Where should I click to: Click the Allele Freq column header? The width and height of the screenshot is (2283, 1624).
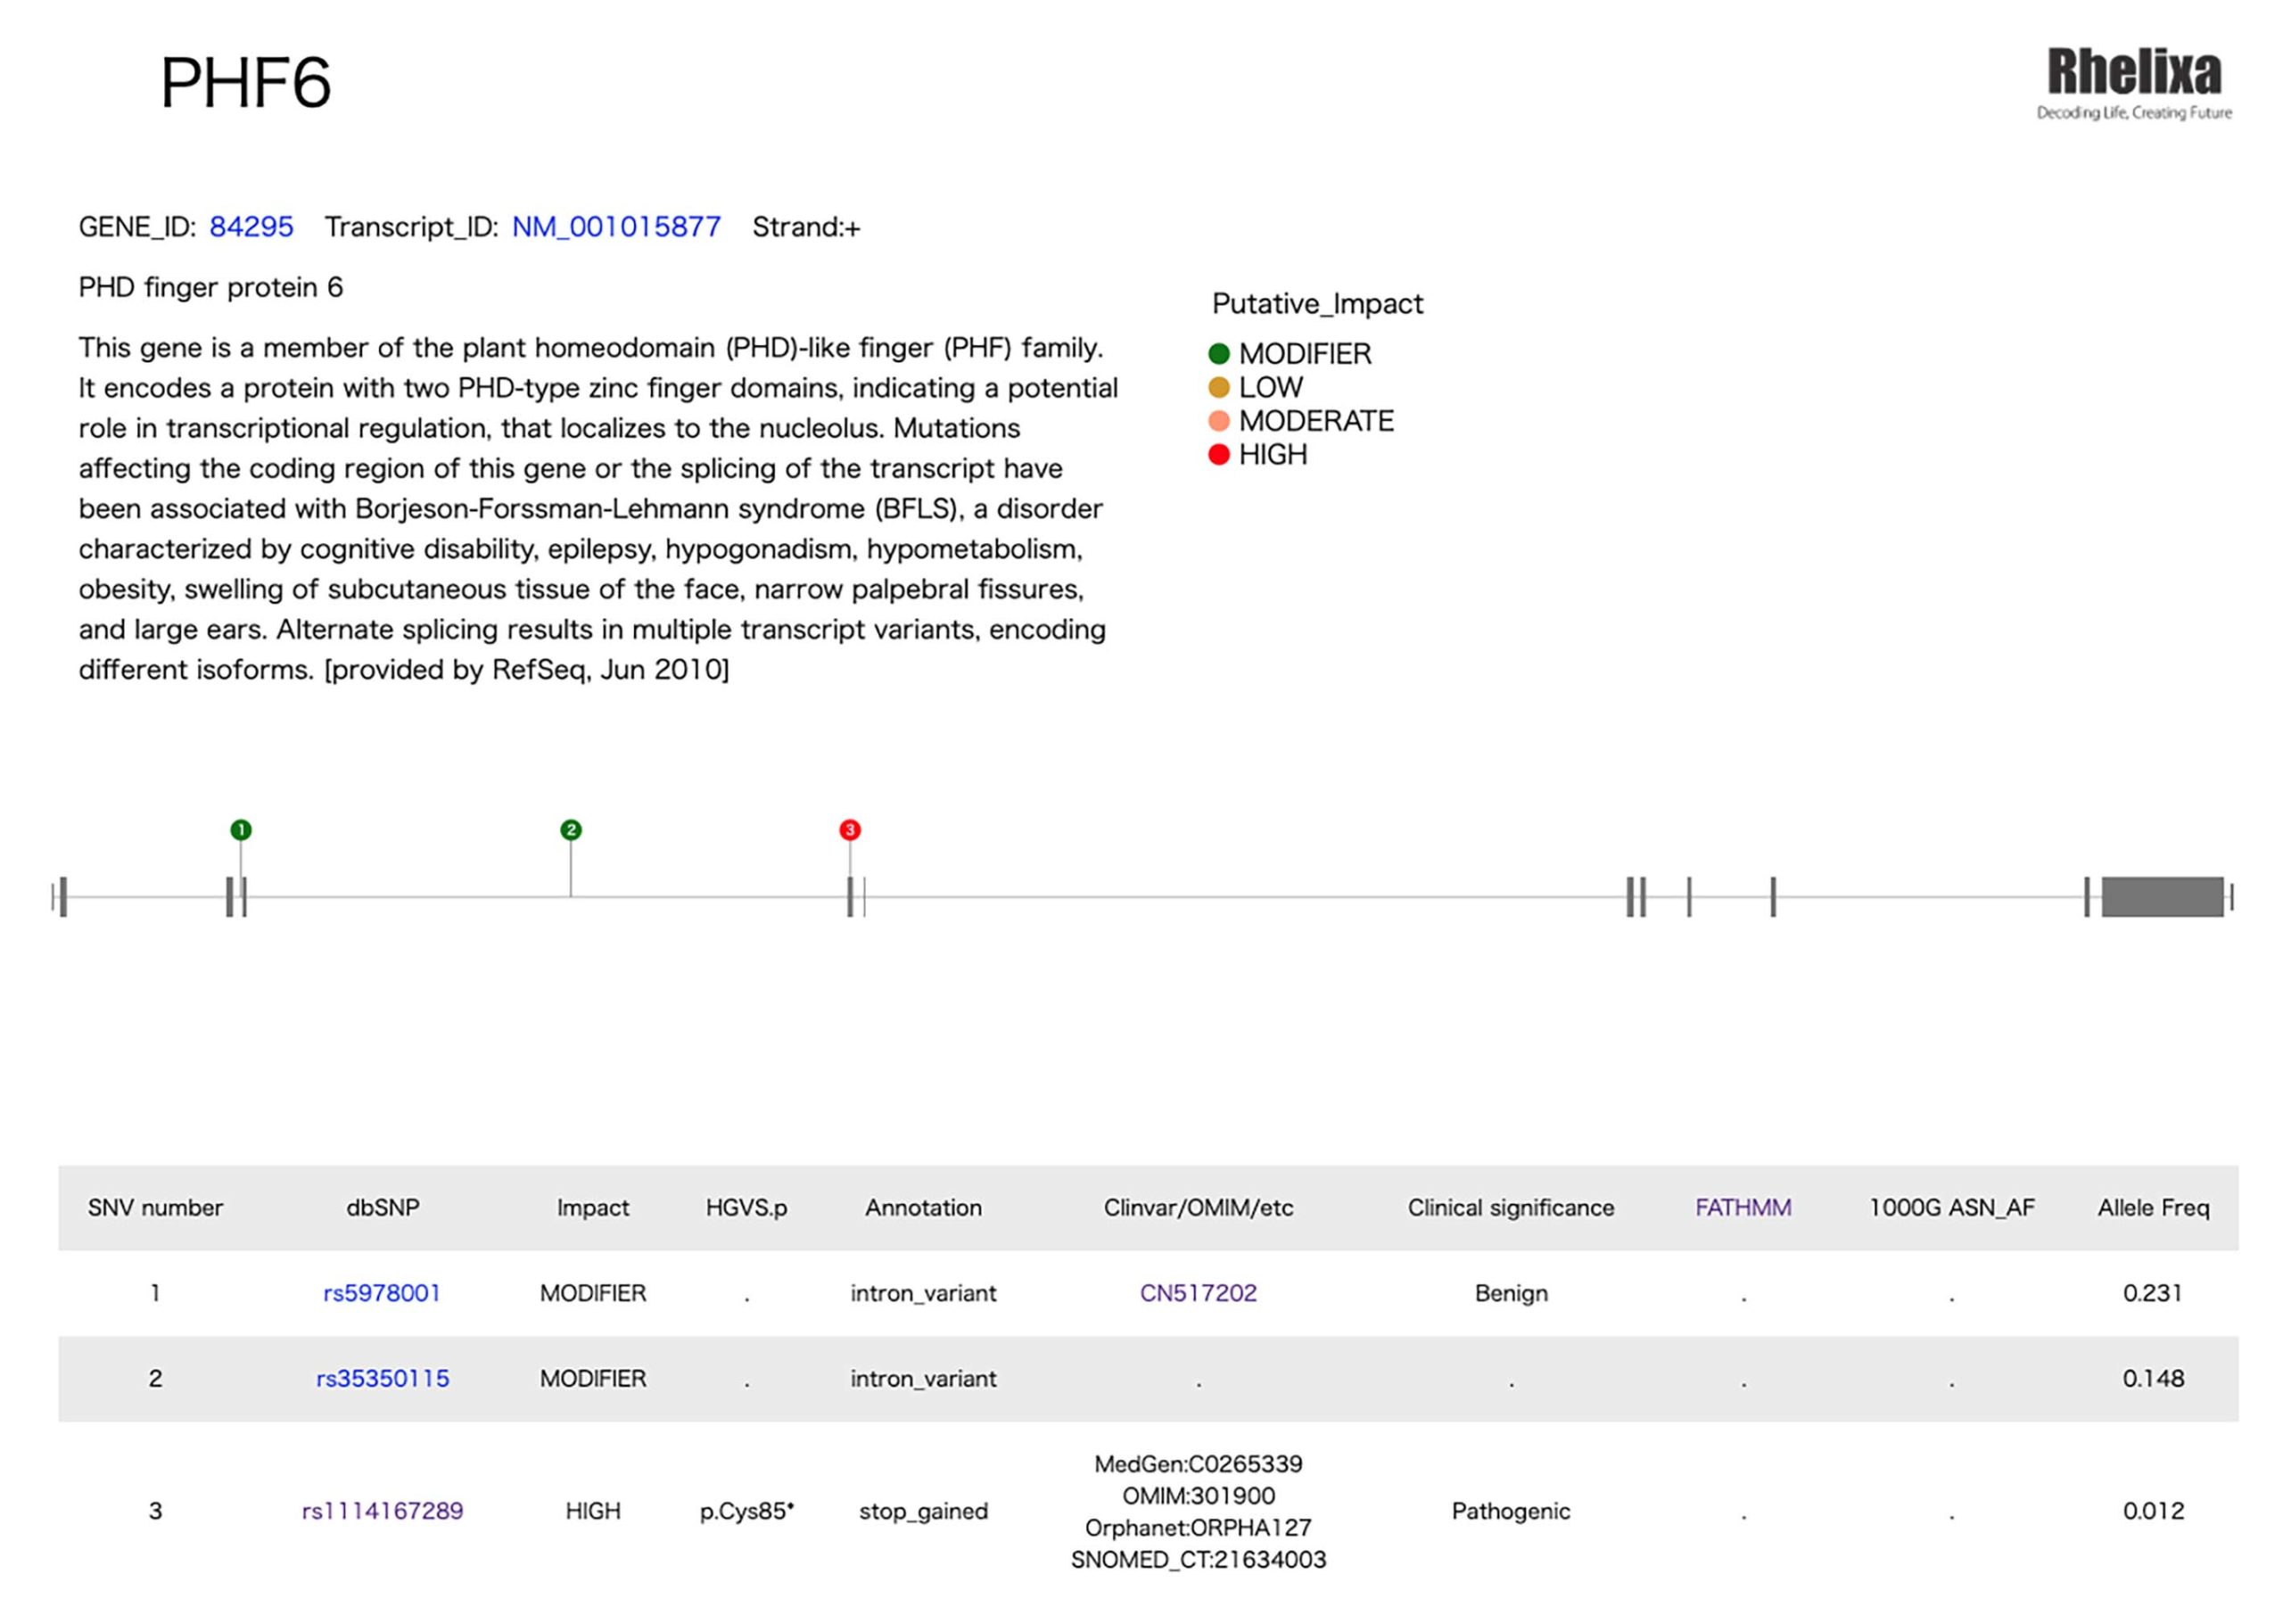pyautogui.click(x=2153, y=1207)
